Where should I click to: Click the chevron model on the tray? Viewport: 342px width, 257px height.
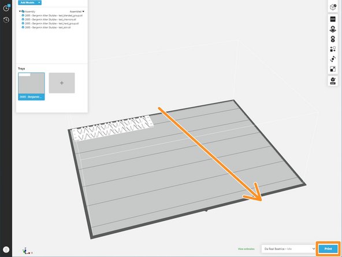coord(113,128)
